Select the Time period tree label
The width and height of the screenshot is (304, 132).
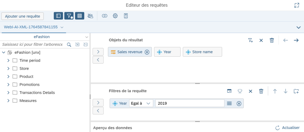pyautogui.click(x=30, y=61)
